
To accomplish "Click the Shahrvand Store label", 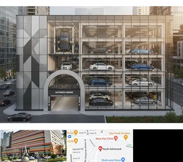I will click(111, 160).
